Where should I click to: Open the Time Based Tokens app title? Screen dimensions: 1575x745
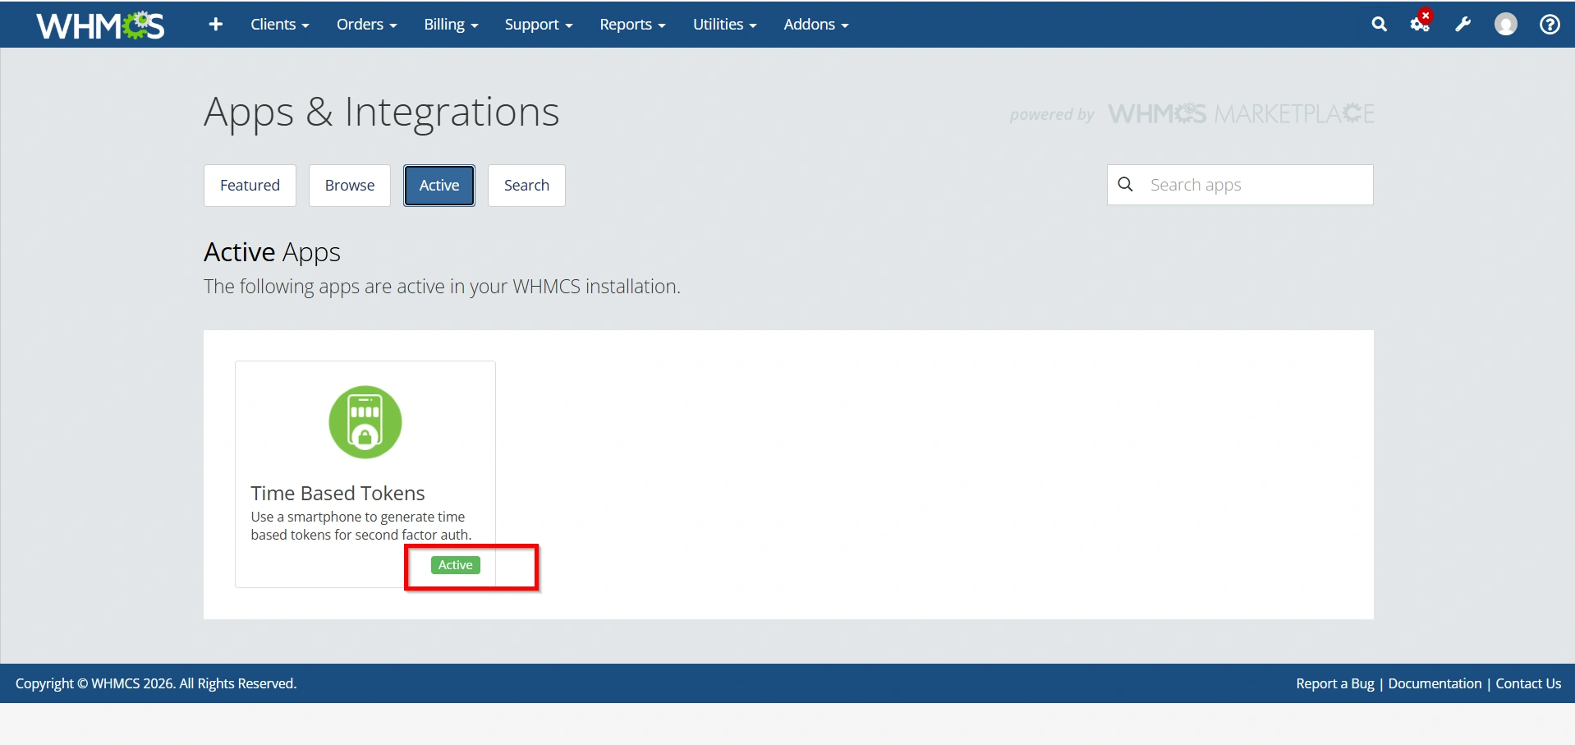[337, 493]
